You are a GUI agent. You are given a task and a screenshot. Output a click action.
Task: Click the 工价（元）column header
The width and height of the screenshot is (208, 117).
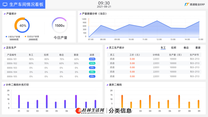[x=135, y=55]
